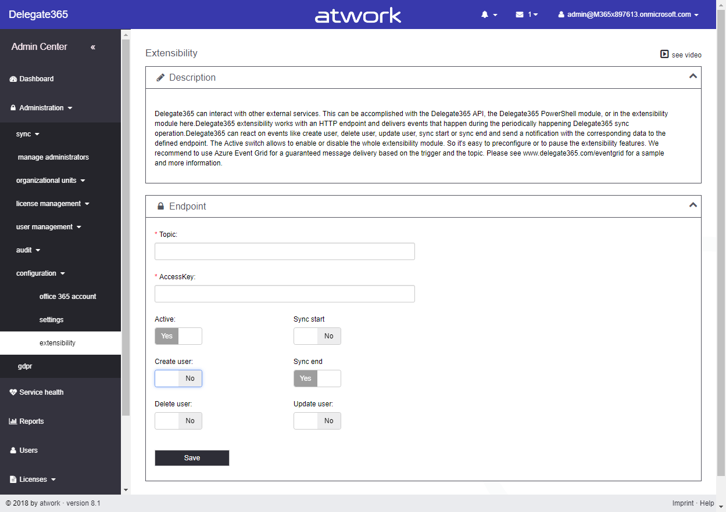
Task: Click the notification bell icon
Action: tap(485, 15)
